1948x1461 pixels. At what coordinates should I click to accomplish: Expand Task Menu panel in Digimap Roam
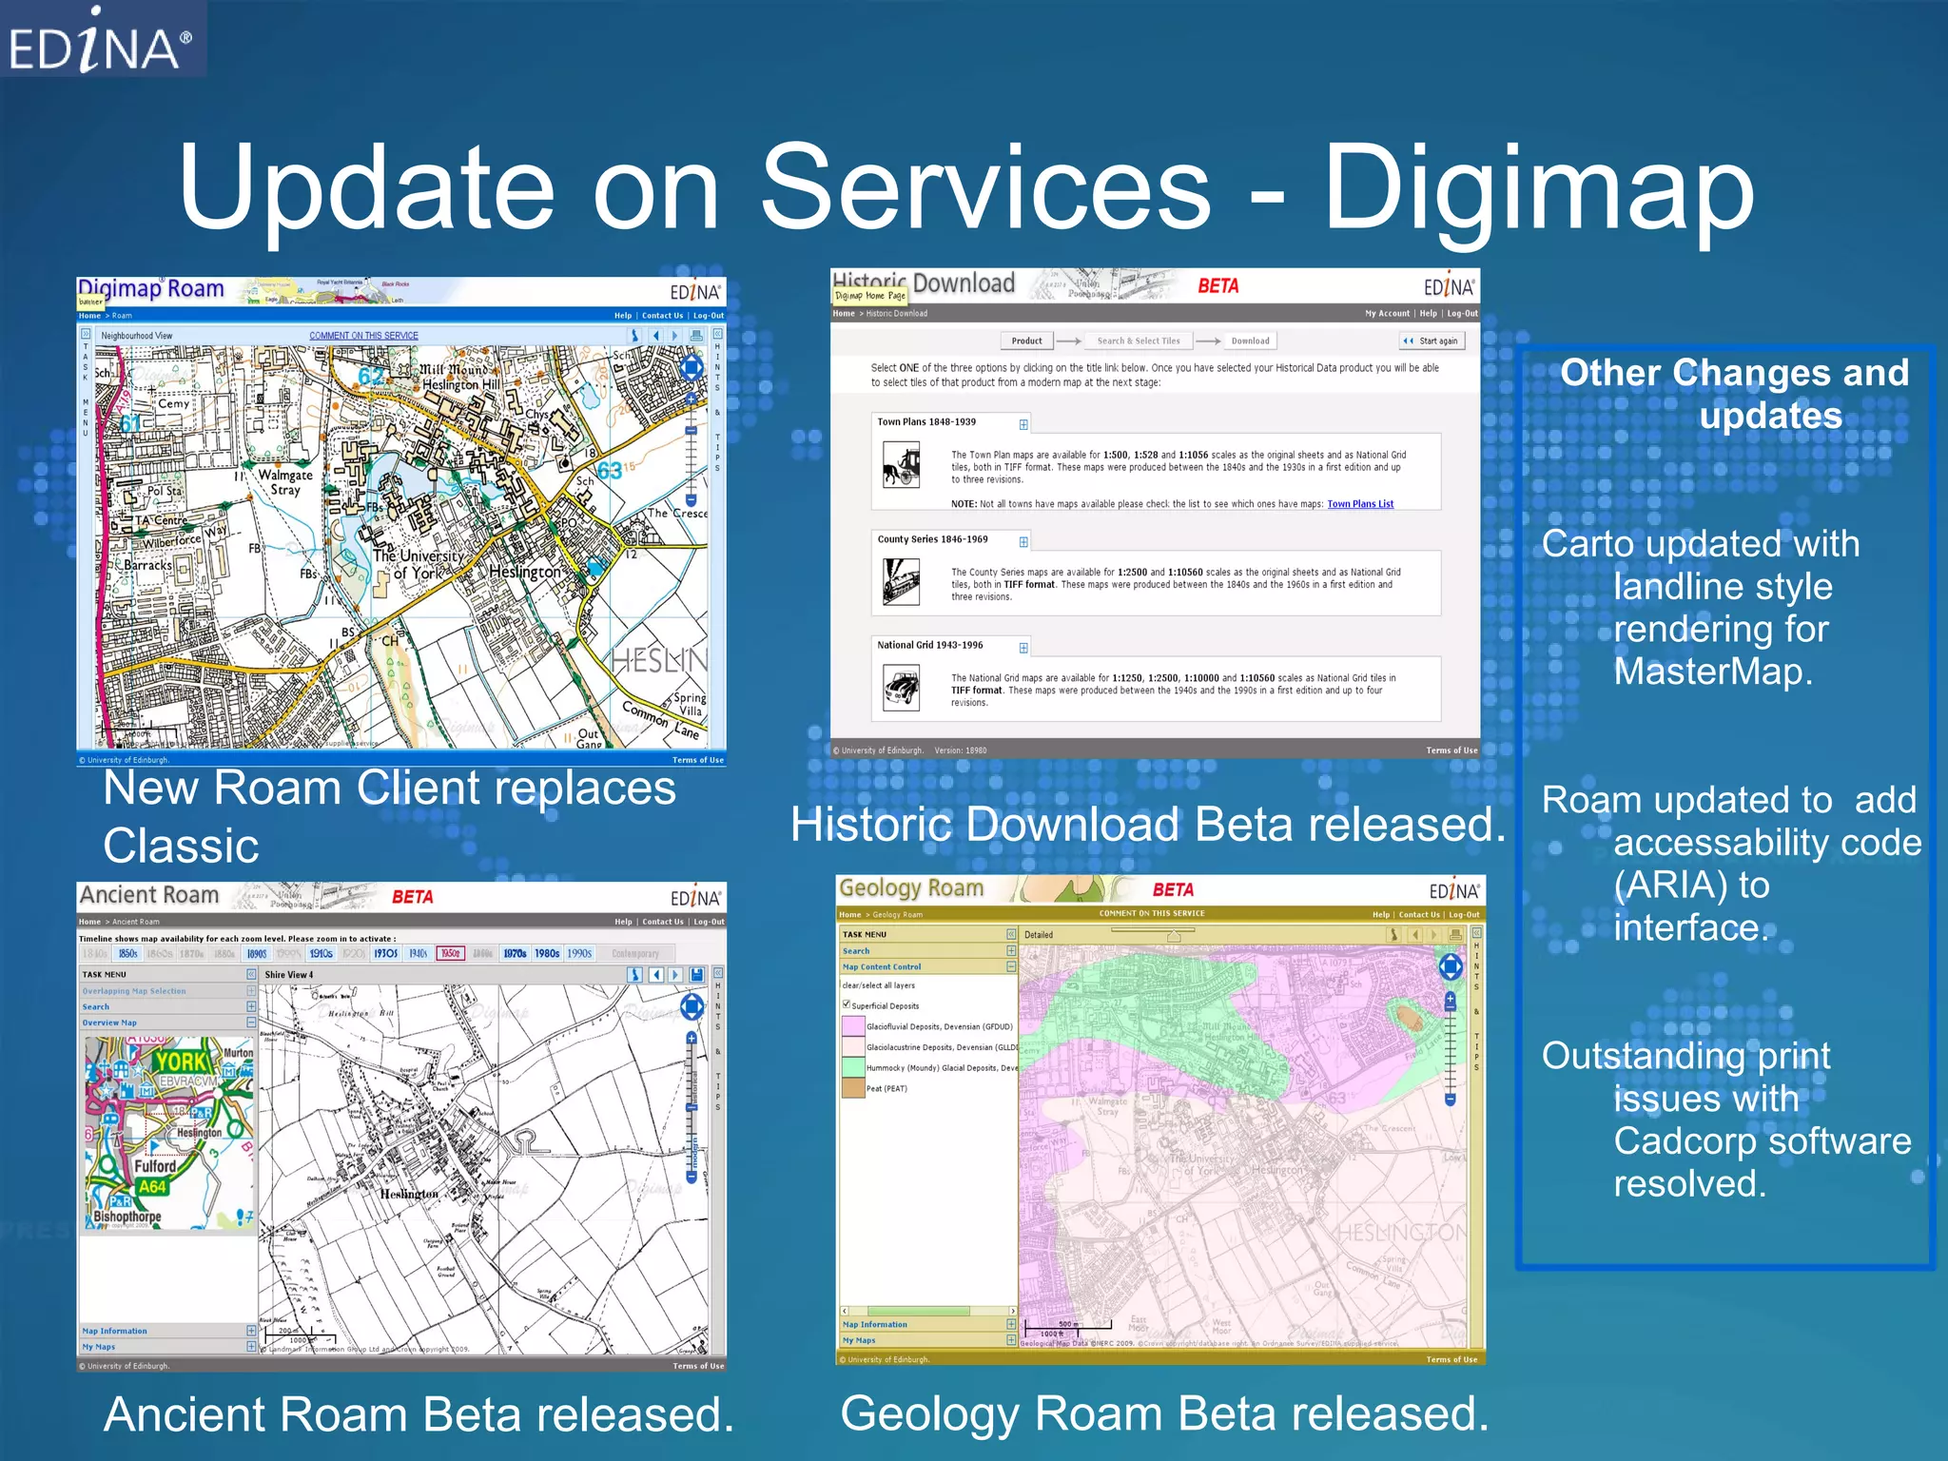tap(85, 334)
